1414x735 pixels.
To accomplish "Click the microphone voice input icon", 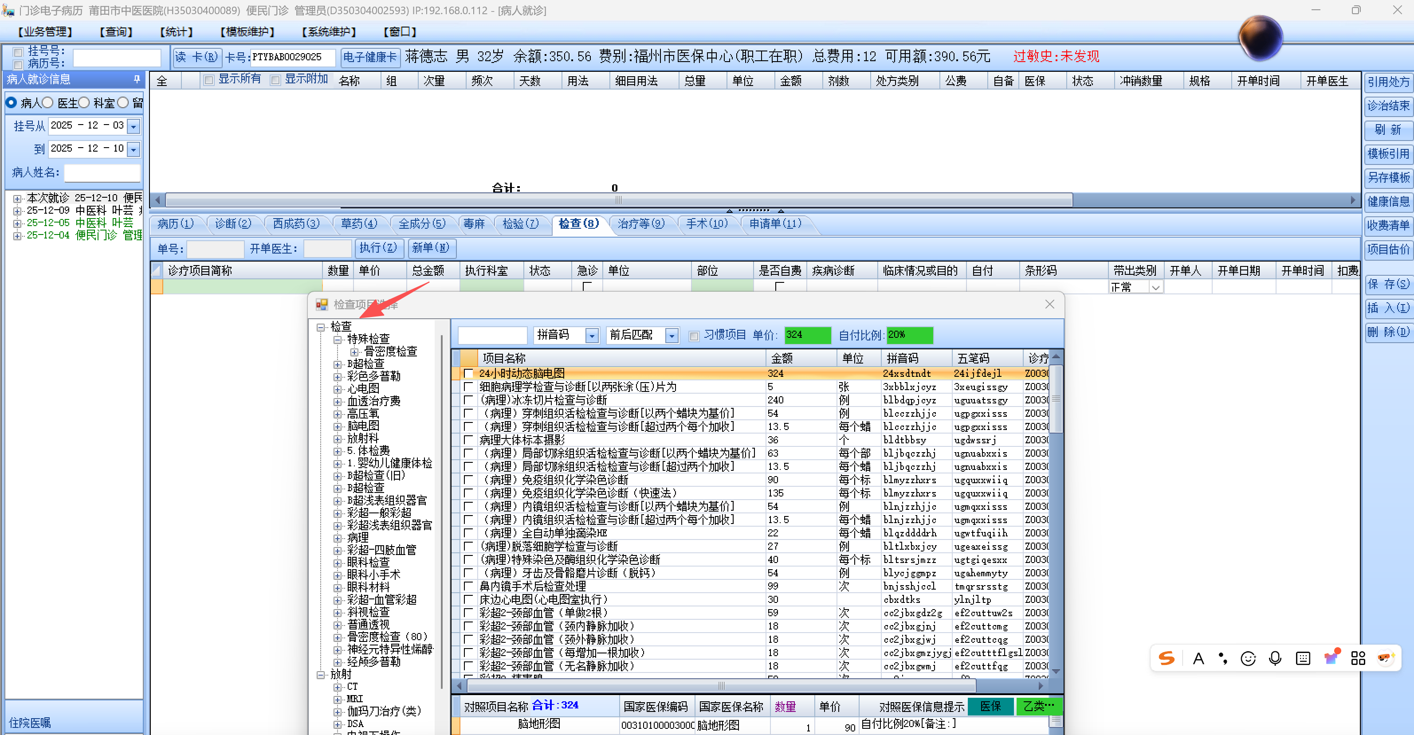I will (x=1275, y=658).
